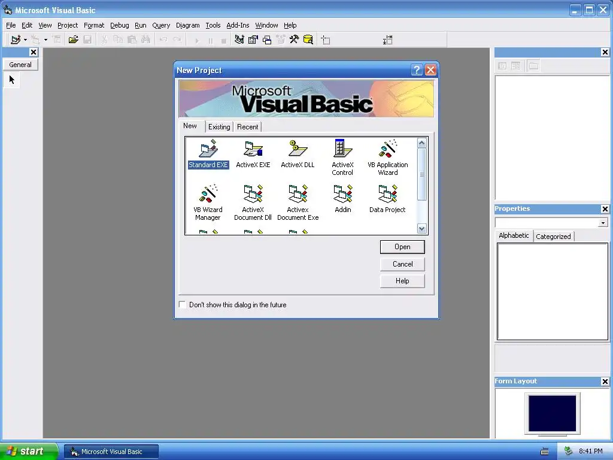Expand the Add Project dropdown arrow
The image size is (613, 460).
click(x=25, y=40)
